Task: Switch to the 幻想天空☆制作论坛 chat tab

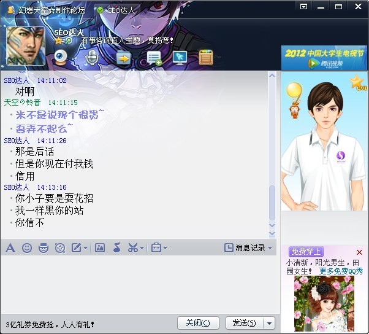Action: point(47,10)
